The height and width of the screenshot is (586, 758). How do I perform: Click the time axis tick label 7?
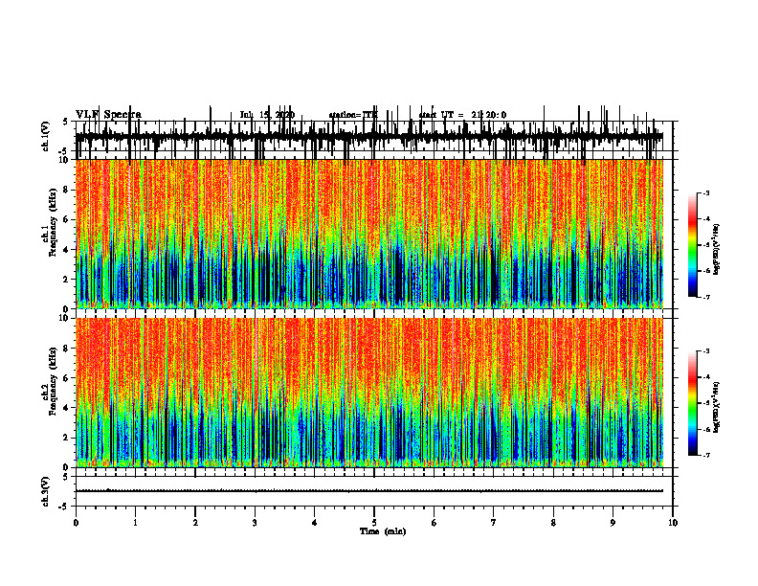point(494,523)
